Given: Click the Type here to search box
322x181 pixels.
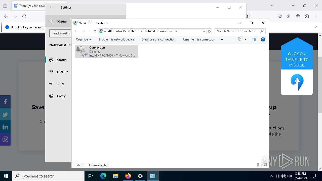Looking at the screenshot, I should pyautogui.click(x=48, y=176).
